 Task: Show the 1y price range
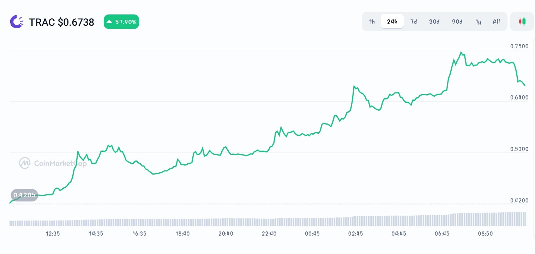[x=478, y=22]
